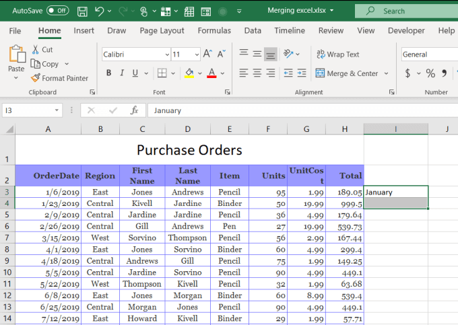Toggle Bold formatting

click(x=109, y=73)
